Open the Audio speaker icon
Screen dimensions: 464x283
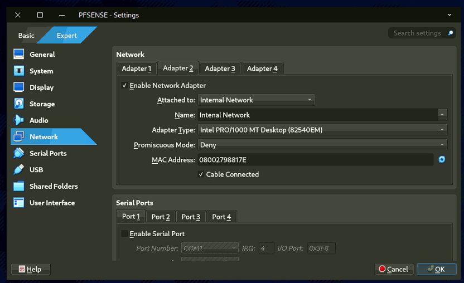click(19, 120)
